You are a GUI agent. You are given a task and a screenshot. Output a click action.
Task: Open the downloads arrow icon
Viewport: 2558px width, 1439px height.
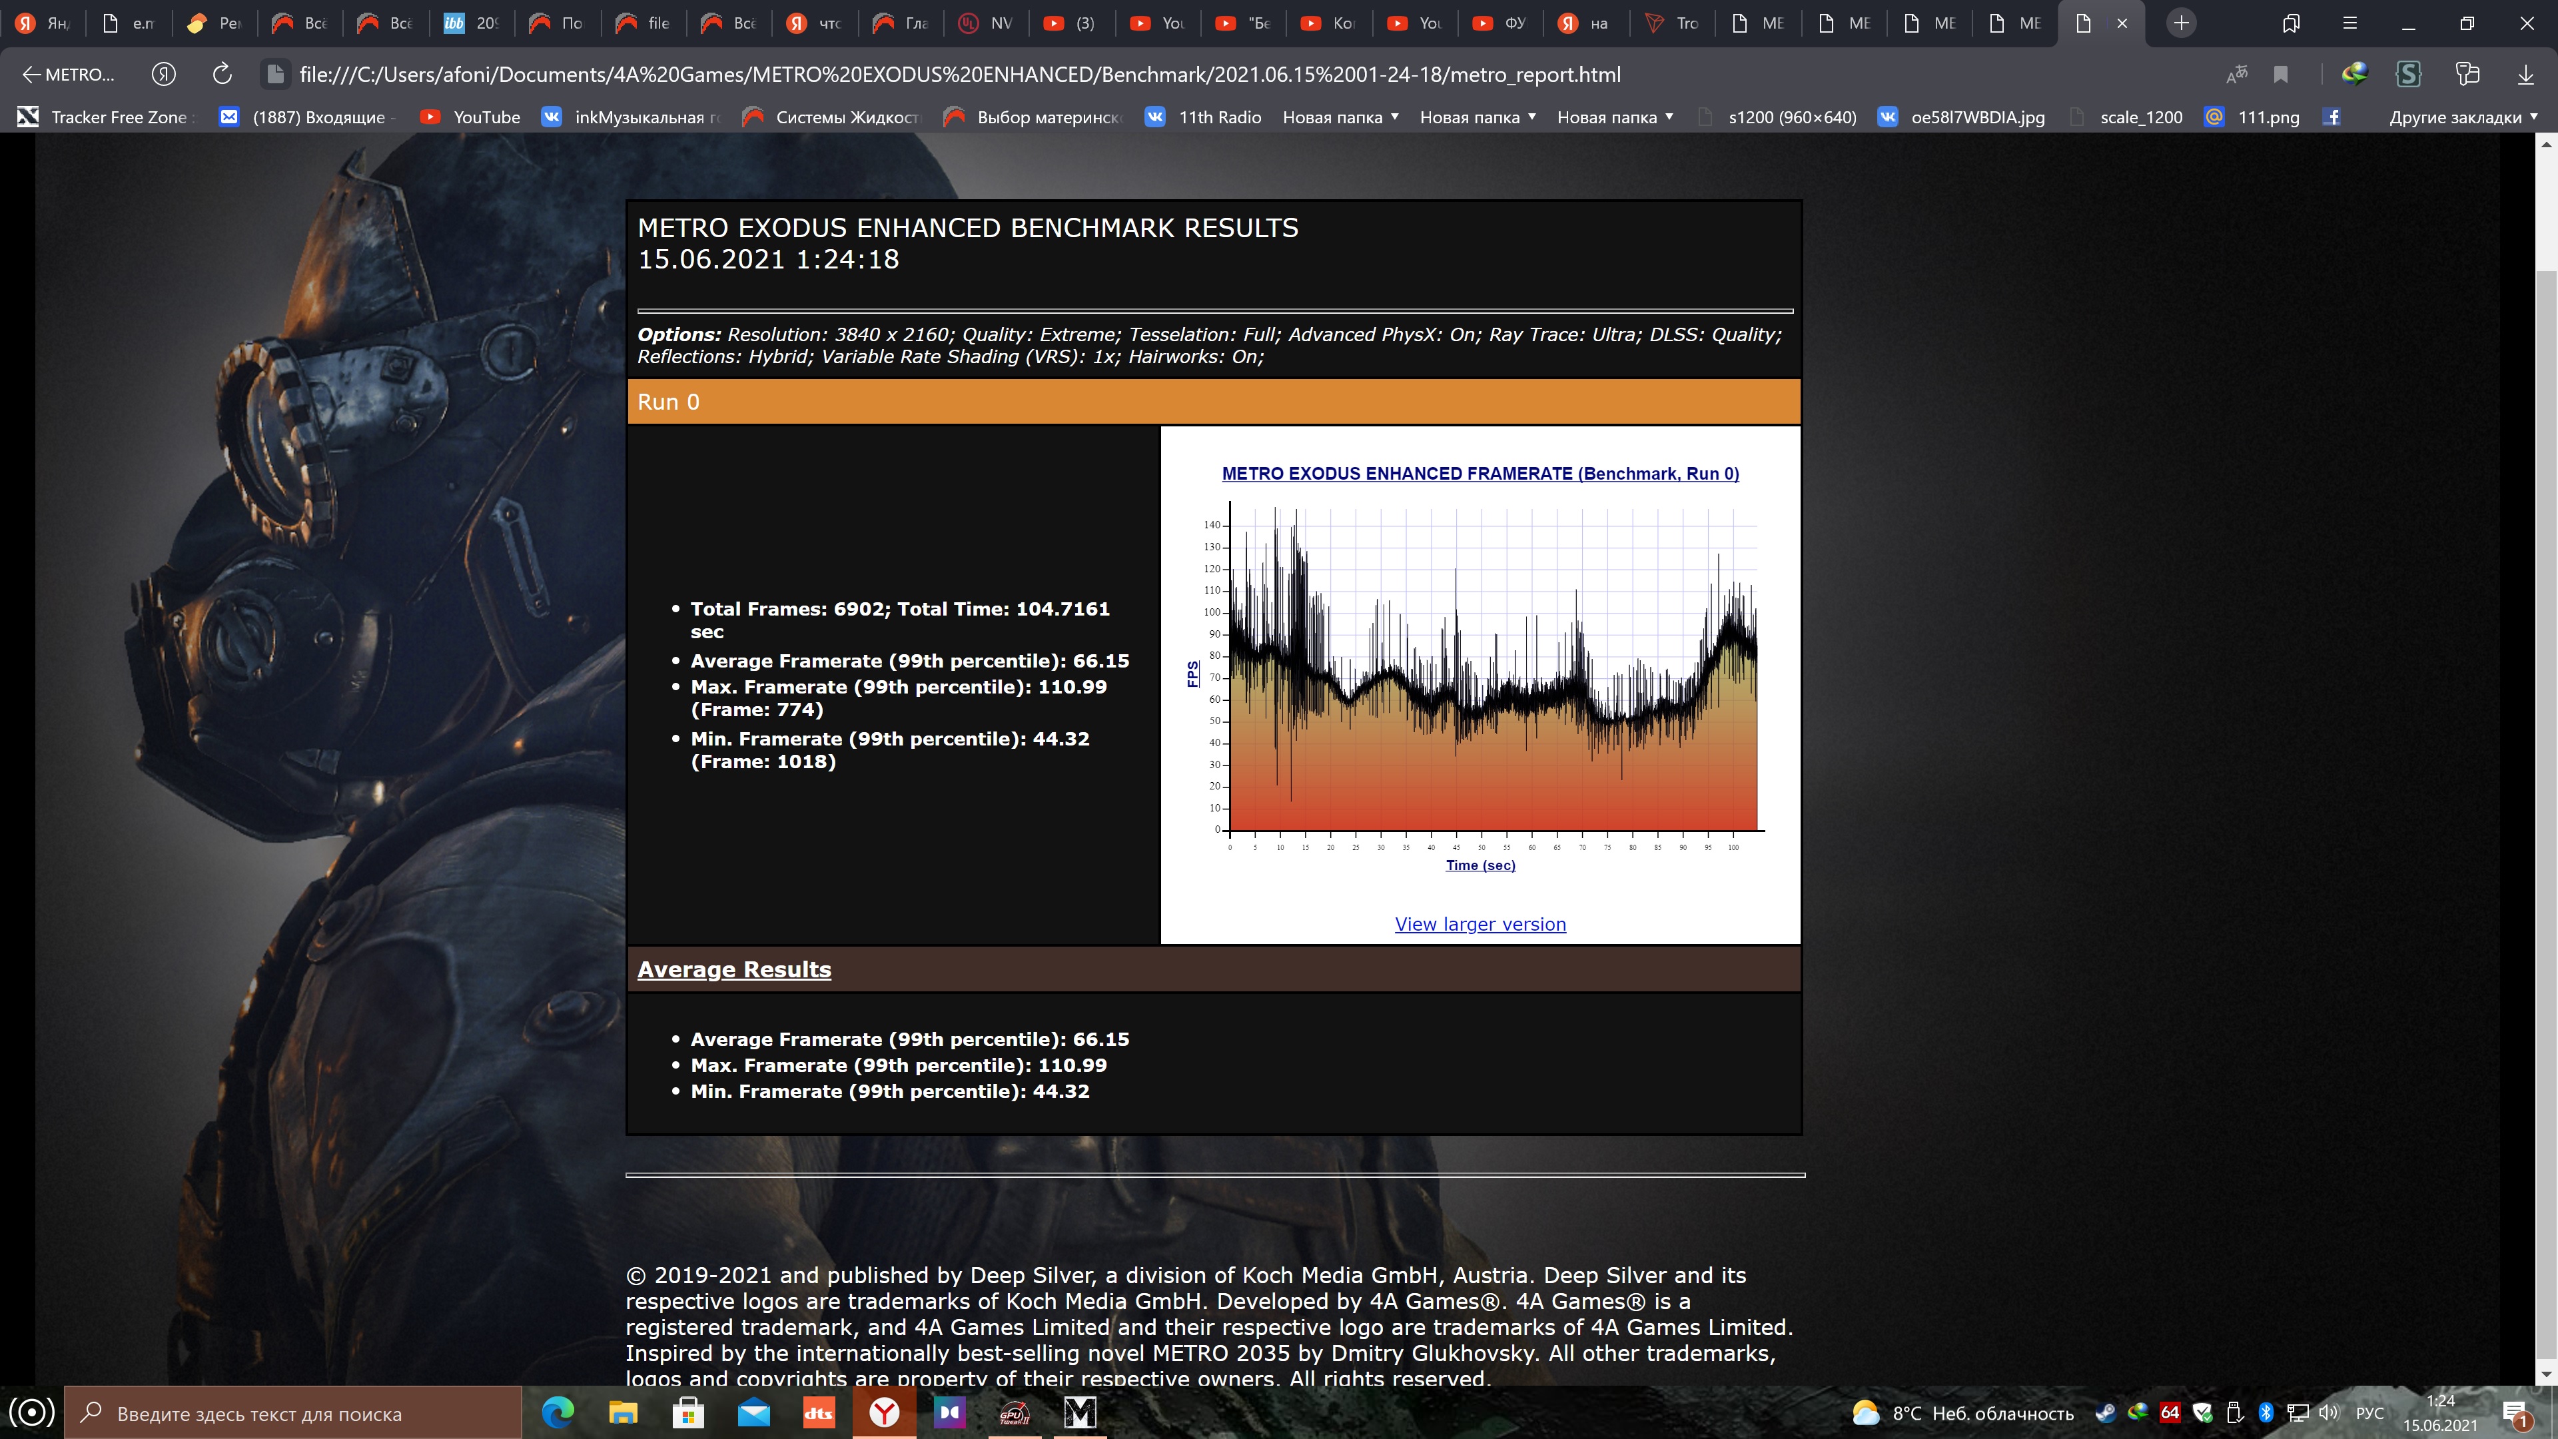(x=2525, y=75)
